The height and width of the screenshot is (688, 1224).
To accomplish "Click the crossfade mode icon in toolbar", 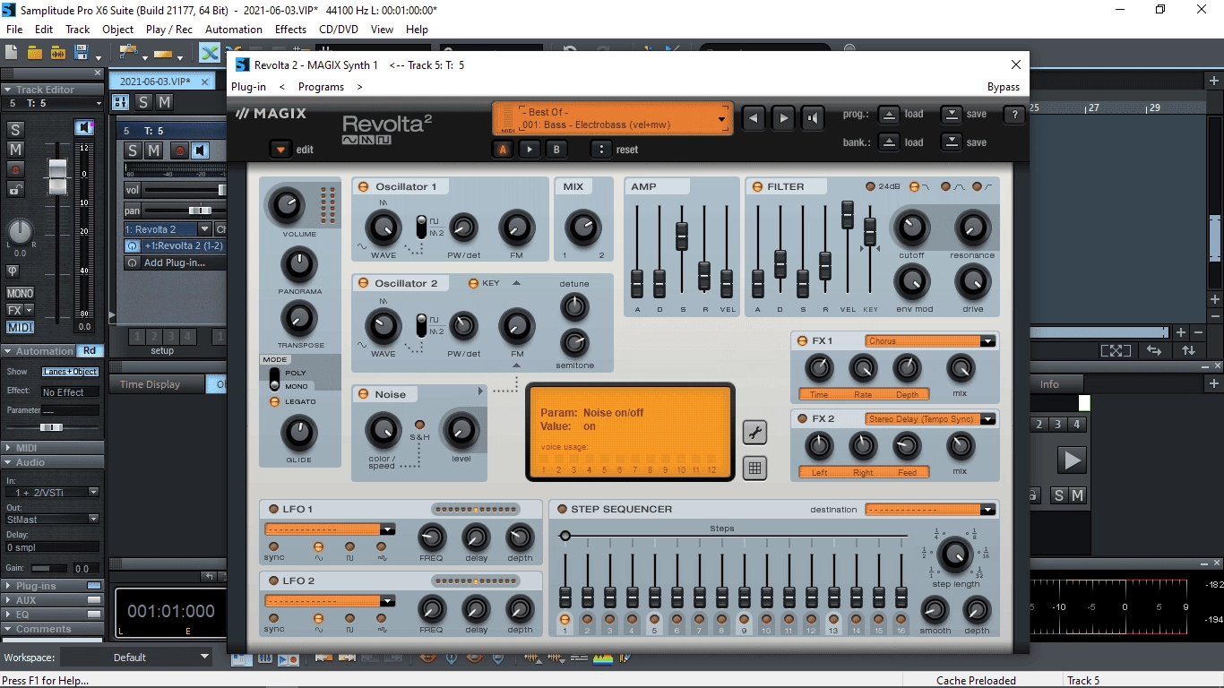I will 210,53.
